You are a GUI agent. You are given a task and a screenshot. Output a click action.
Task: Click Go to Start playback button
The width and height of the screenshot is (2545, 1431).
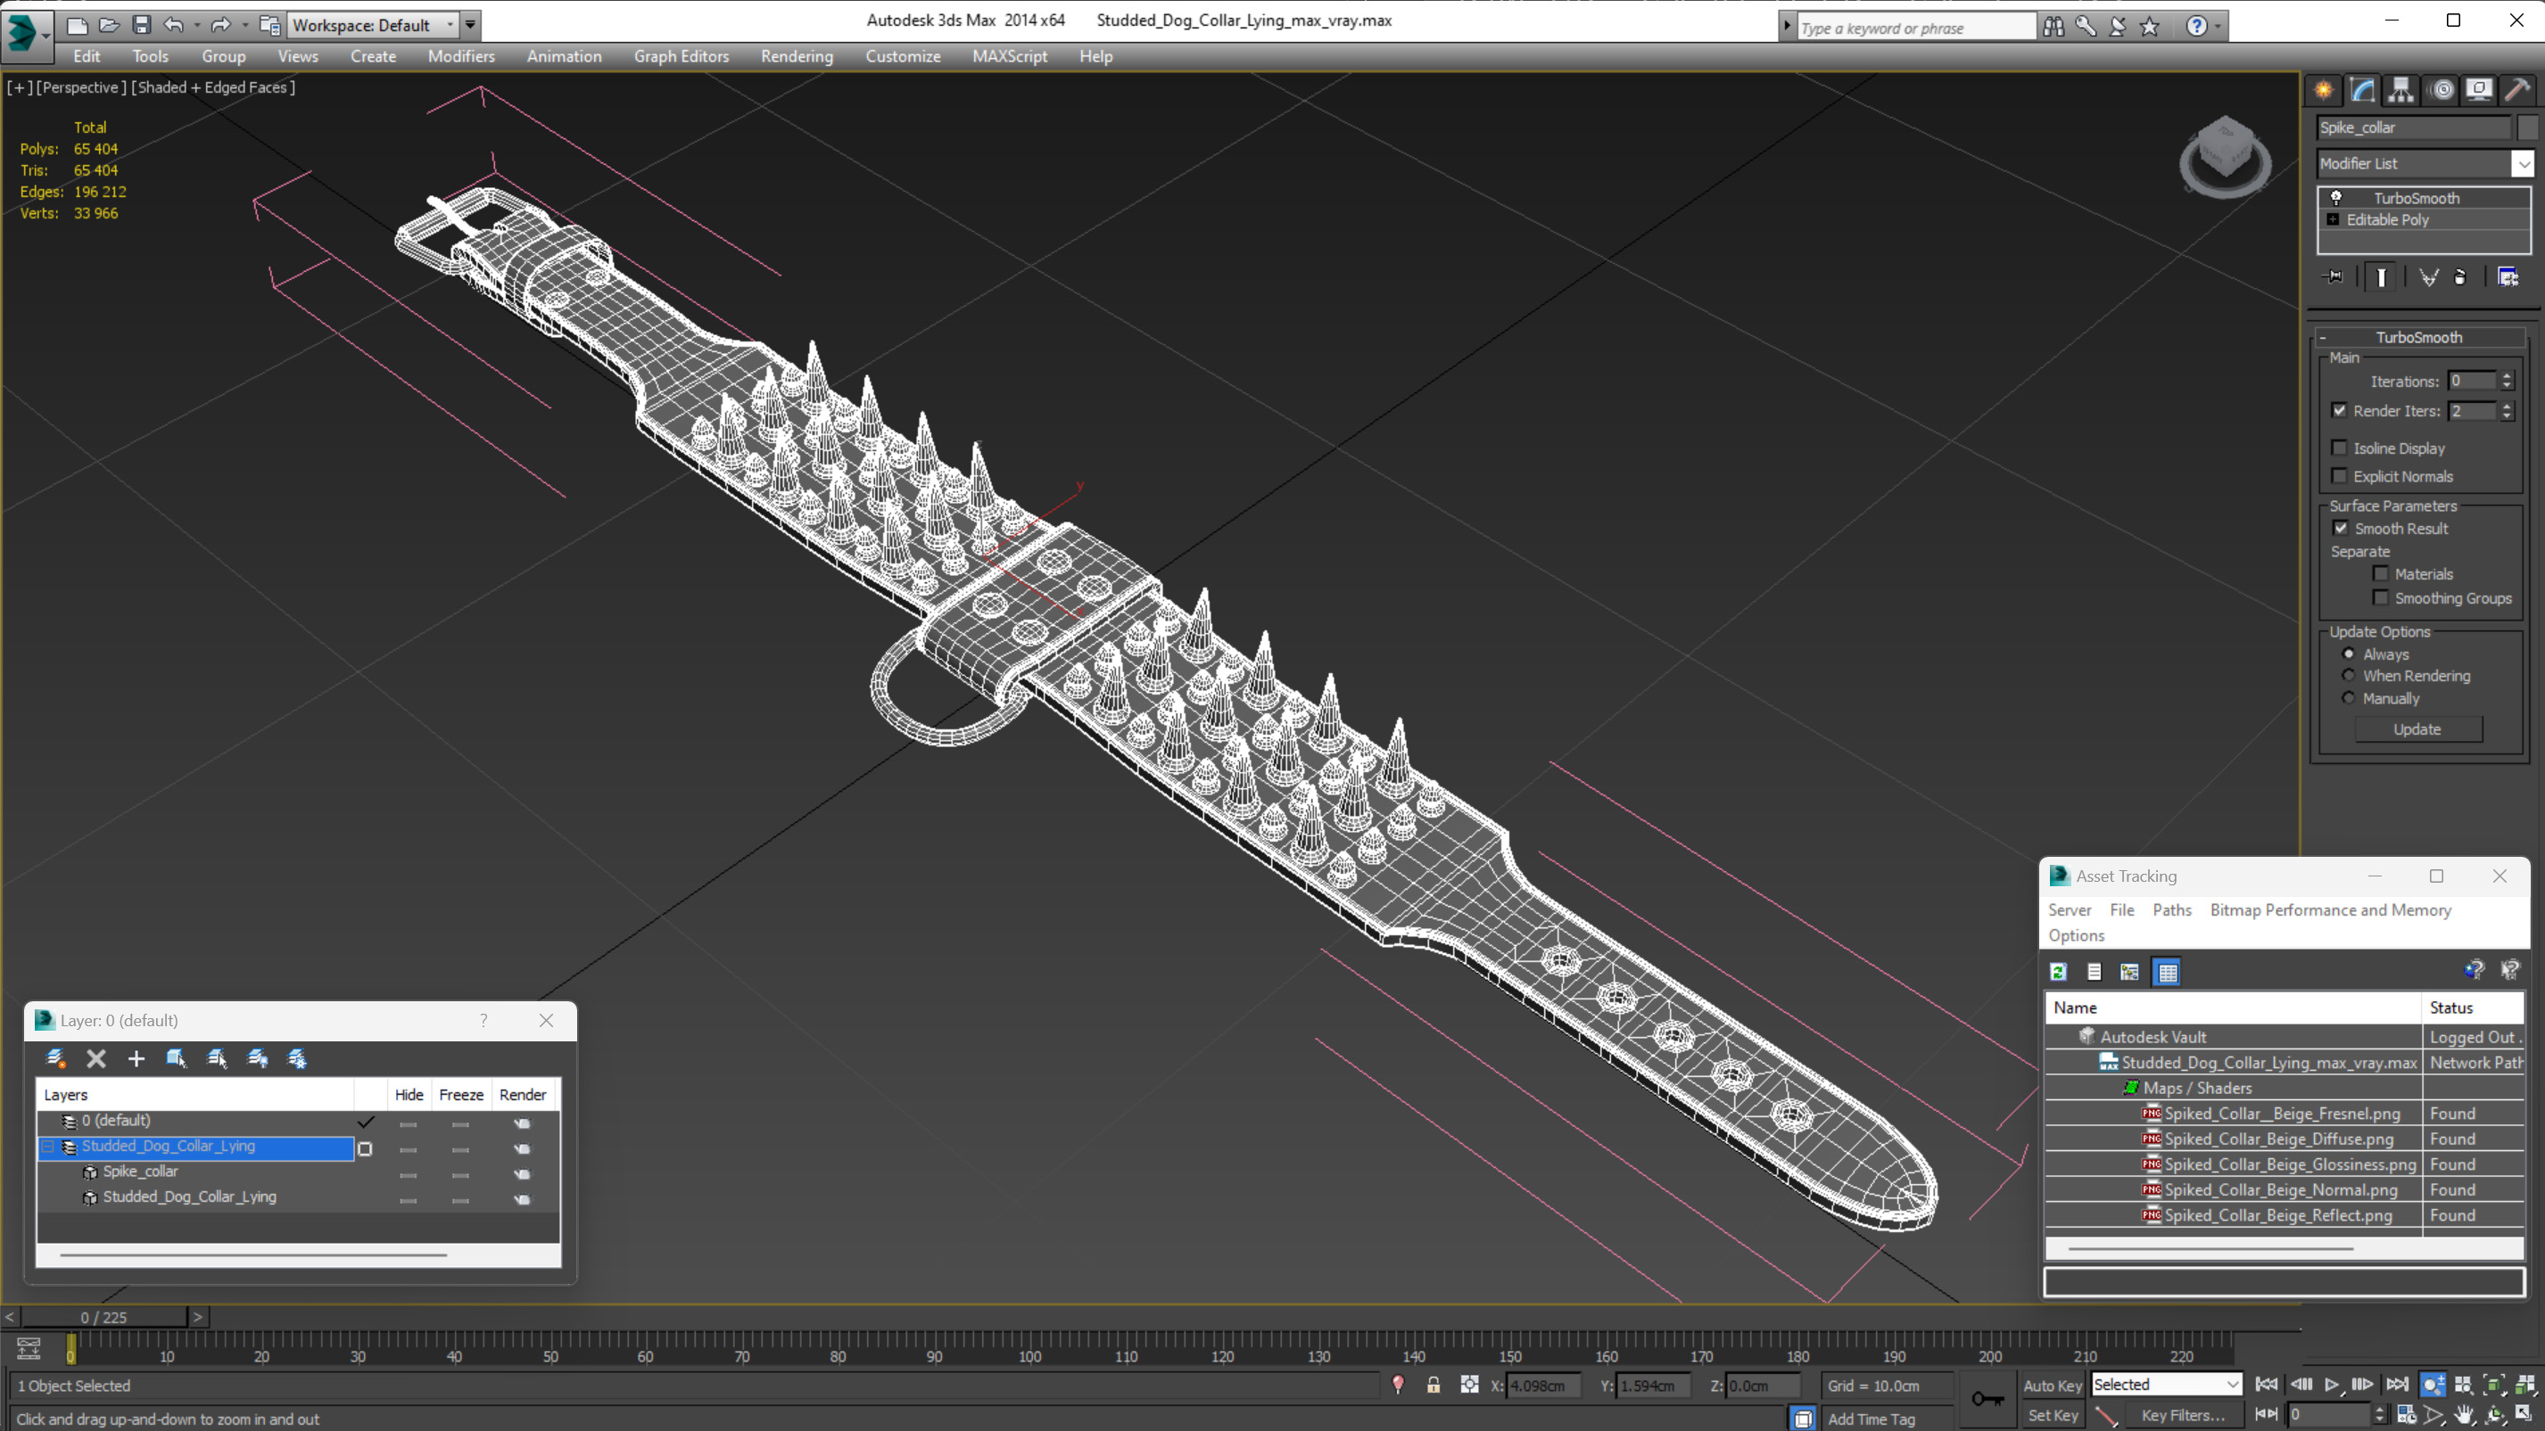(x=2268, y=1385)
